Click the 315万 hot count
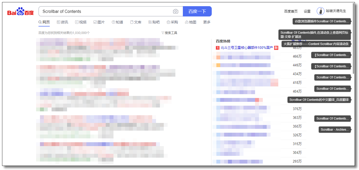 click(297, 144)
